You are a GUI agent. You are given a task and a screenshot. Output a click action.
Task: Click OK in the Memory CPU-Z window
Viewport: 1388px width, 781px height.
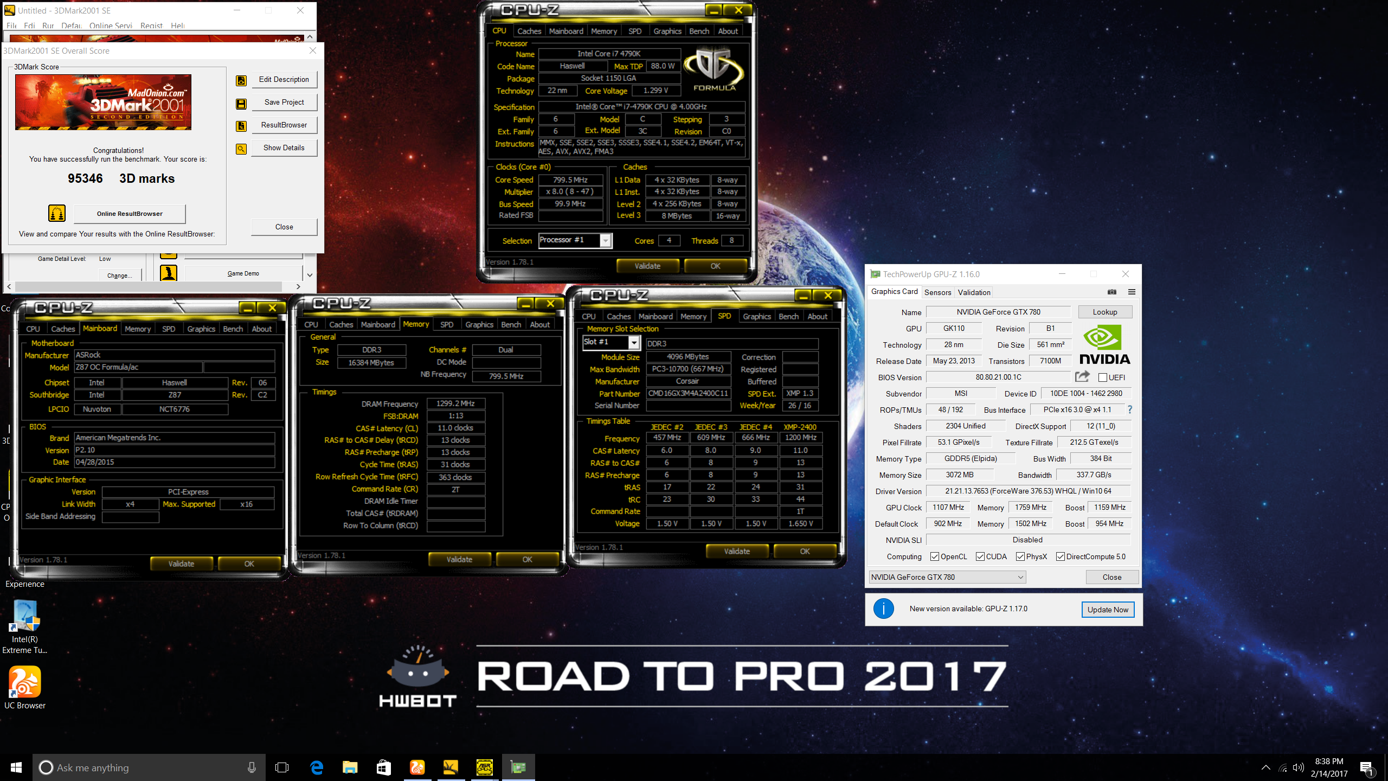click(527, 559)
